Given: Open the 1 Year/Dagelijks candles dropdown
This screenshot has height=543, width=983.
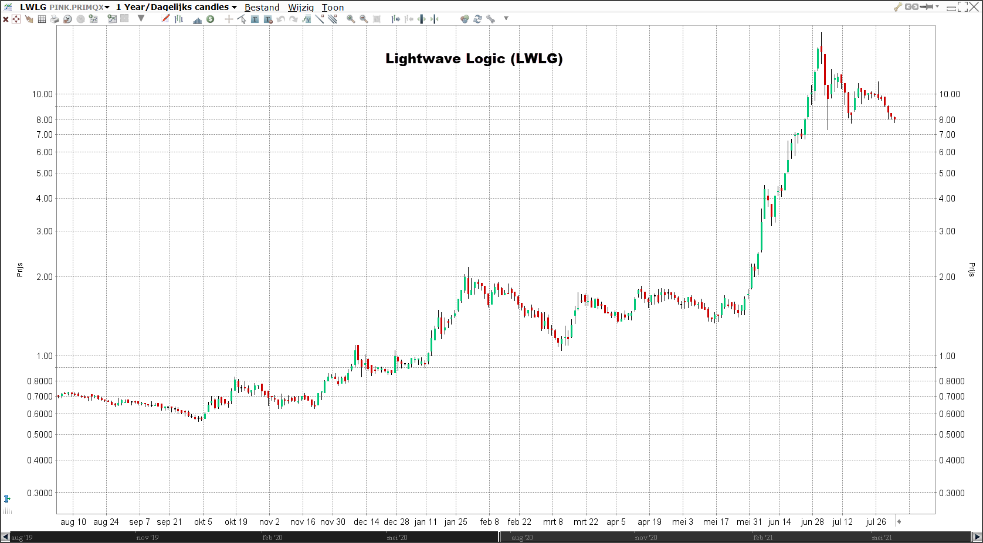Looking at the screenshot, I should pyautogui.click(x=176, y=7).
